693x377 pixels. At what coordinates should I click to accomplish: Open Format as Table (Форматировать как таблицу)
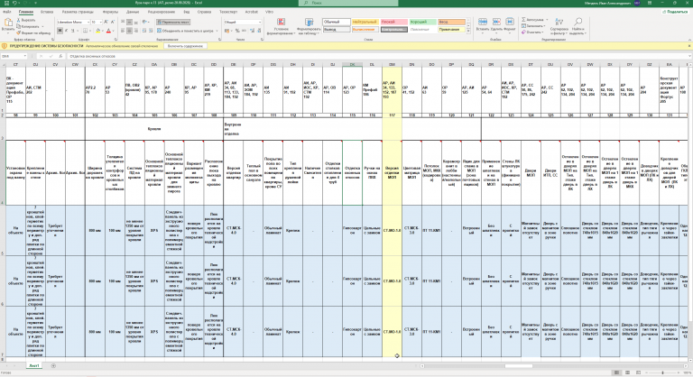[x=309, y=26]
